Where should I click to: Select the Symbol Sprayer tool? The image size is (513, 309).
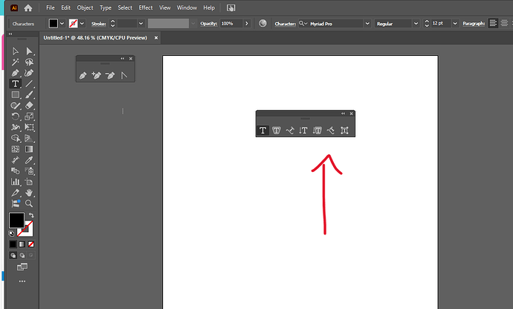coord(29,171)
